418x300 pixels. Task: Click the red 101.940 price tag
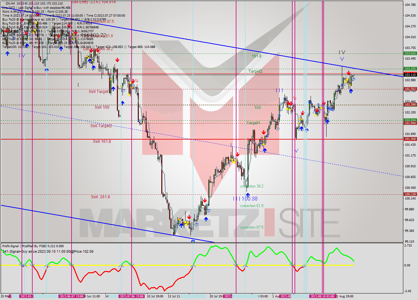(x=410, y=123)
